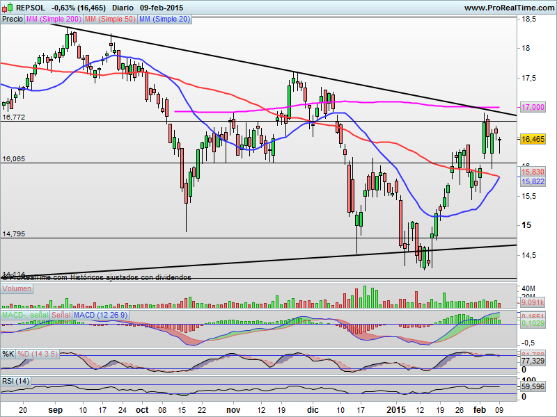Viewport: 557px width, 417px height.
Task: Click the RSI (14) indicator label
Action: point(15,381)
